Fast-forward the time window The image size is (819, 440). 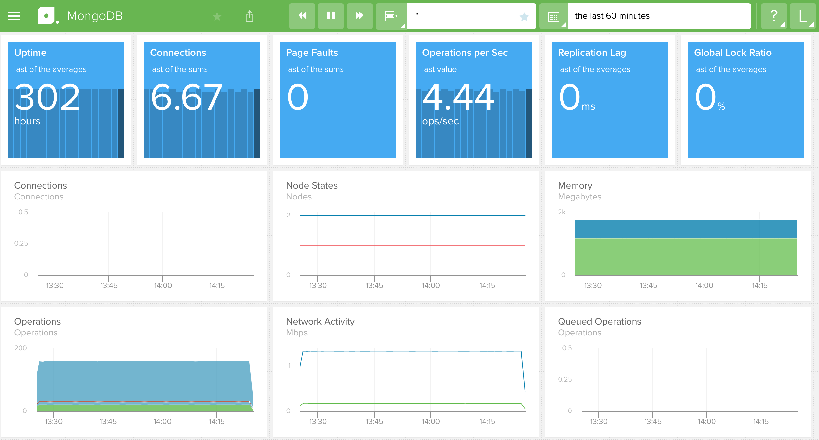360,16
